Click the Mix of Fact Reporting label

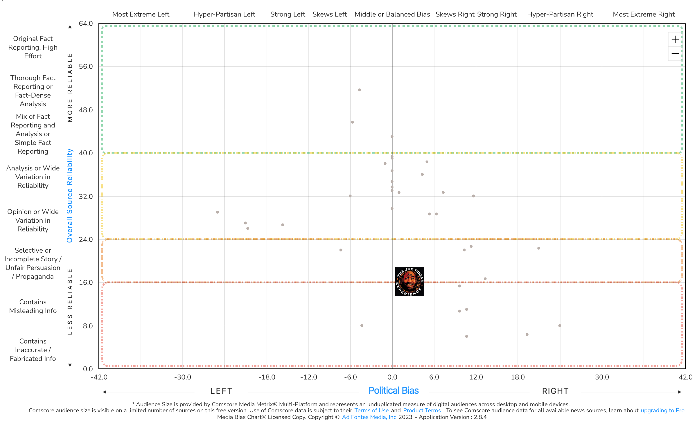(33, 134)
